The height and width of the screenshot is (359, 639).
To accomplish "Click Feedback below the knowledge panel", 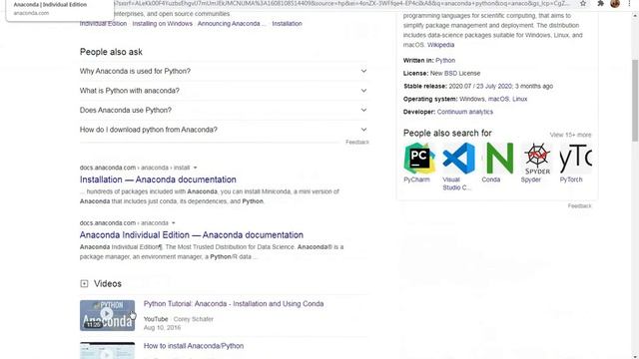I will tap(579, 206).
